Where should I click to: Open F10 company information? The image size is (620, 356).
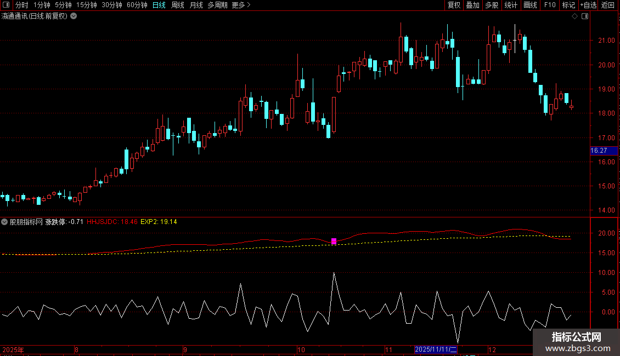(550, 5)
